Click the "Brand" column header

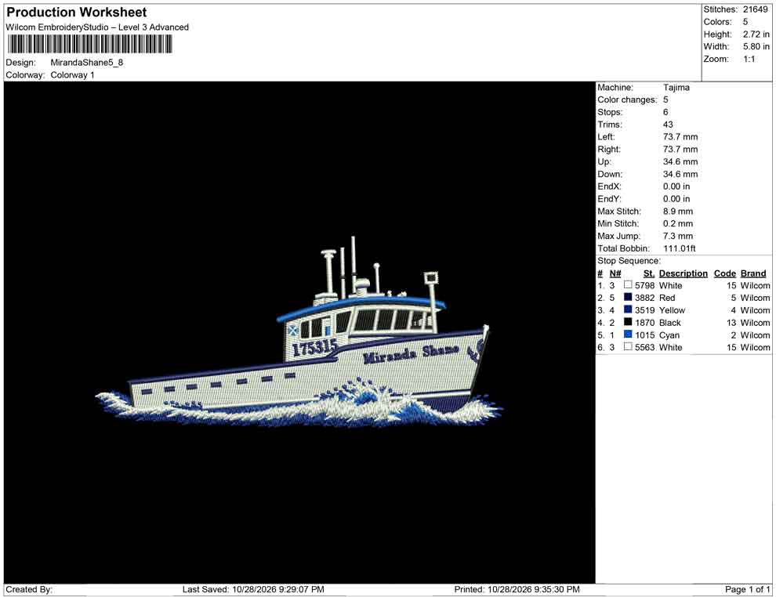pos(753,273)
